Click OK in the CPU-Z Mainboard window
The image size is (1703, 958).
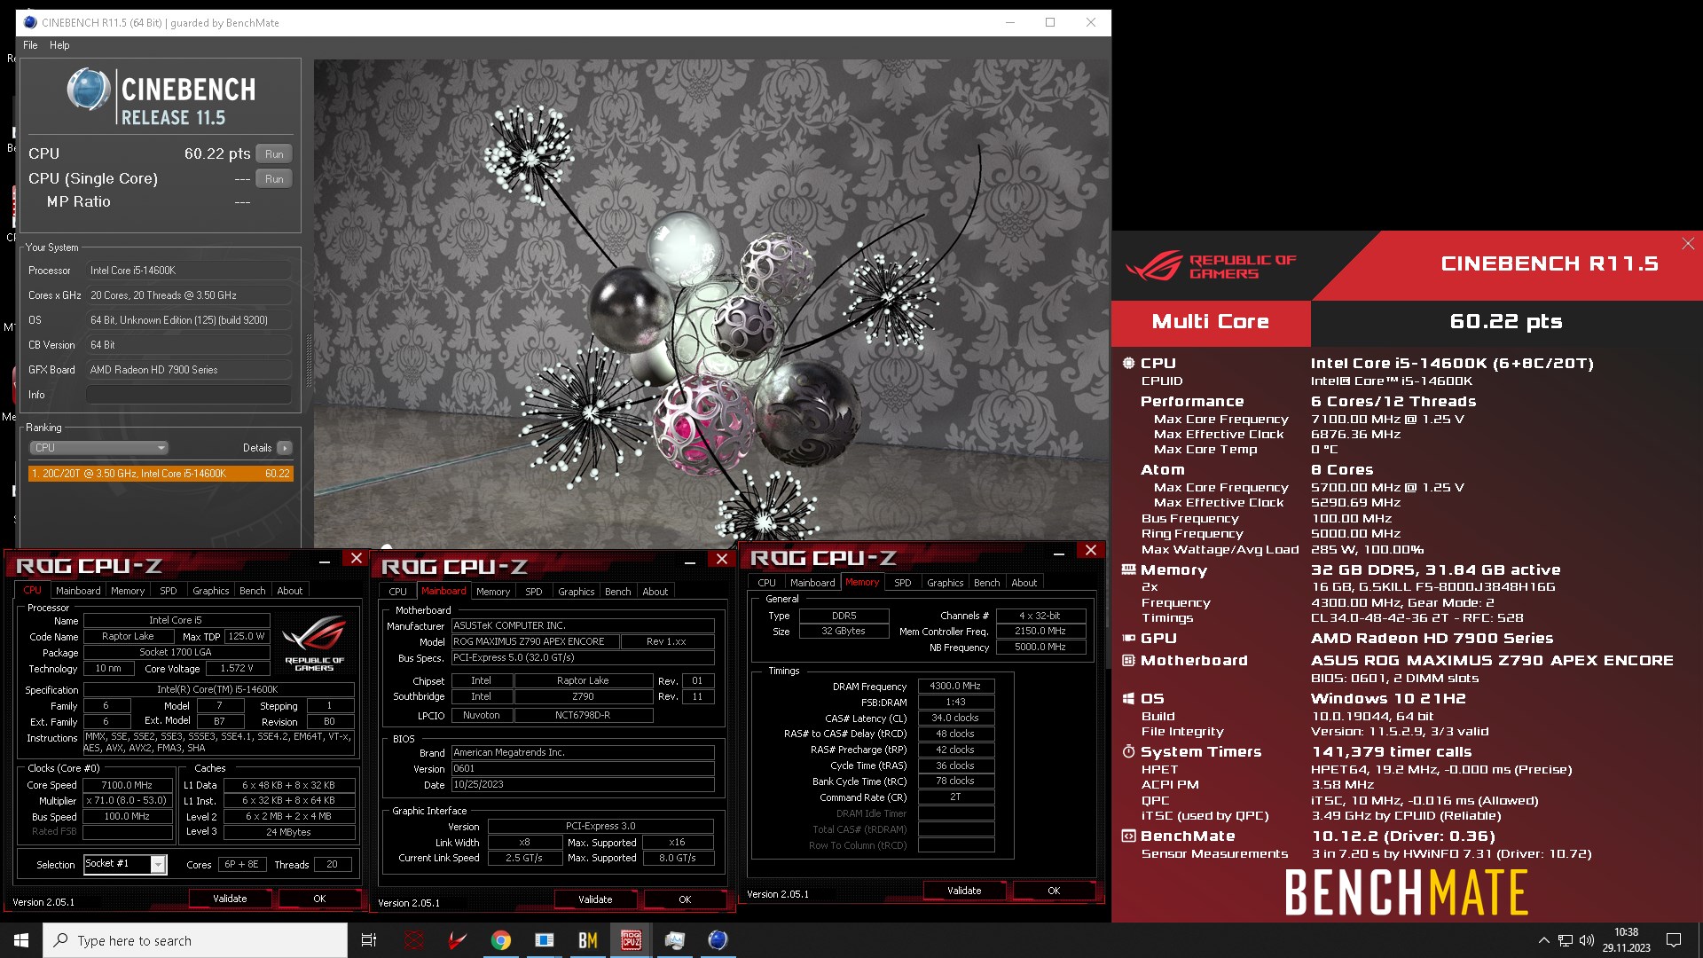685,899
